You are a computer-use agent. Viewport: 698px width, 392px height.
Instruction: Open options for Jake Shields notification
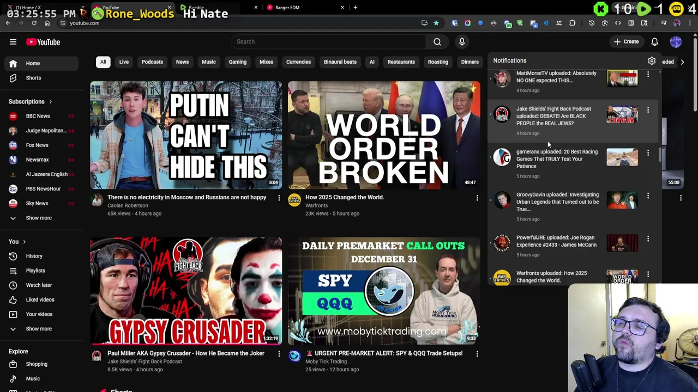point(648,111)
